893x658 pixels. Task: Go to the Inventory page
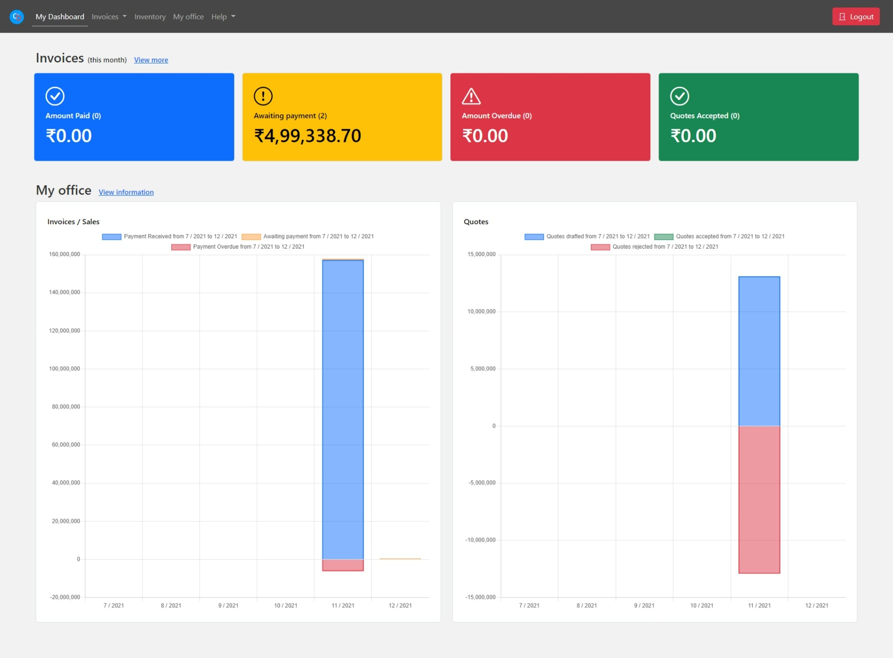coord(150,16)
